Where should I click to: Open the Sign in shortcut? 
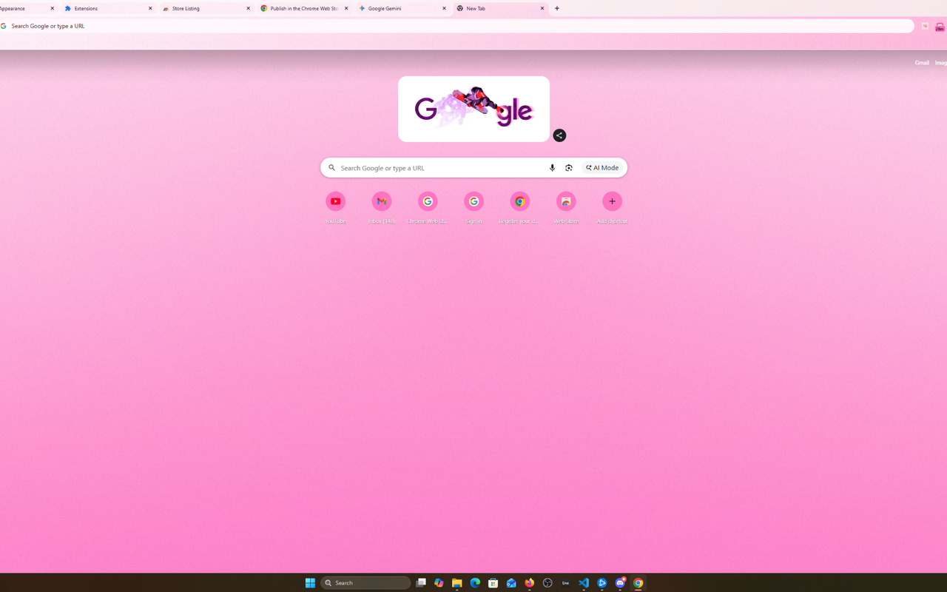(x=473, y=201)
